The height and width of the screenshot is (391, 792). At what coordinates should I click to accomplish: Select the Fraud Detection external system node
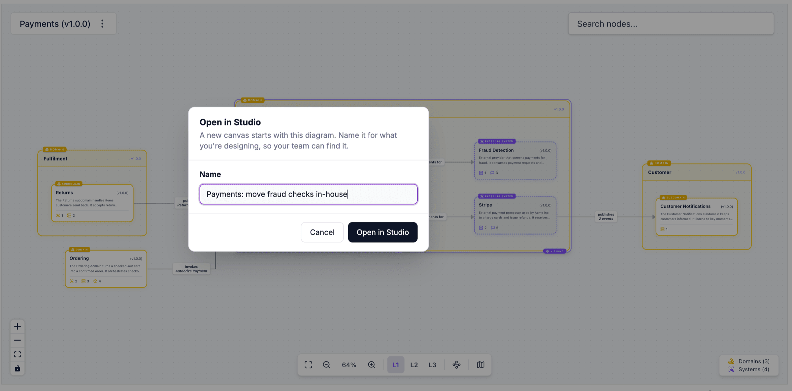[x=515, y=161]
